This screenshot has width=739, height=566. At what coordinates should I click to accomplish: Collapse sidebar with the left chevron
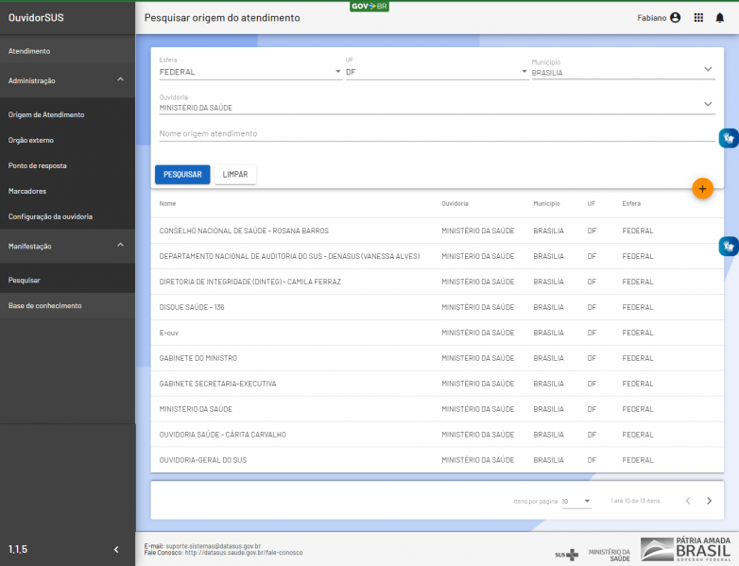coord(116,549)
